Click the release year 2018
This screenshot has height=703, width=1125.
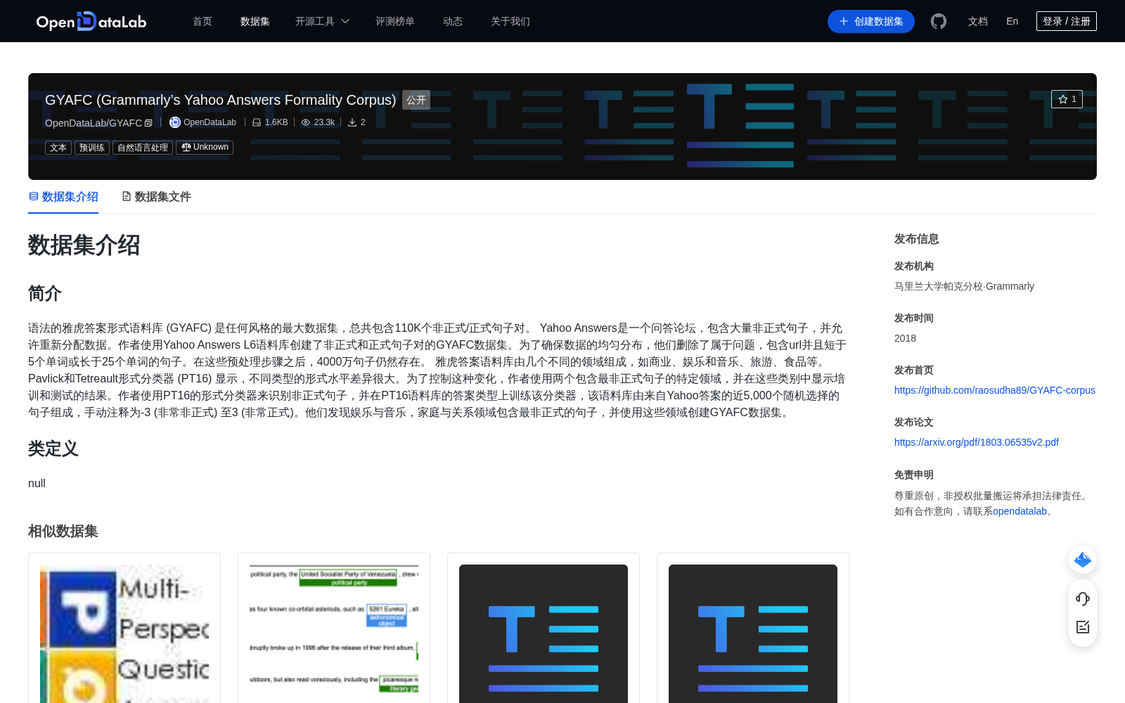click(905, 338)
